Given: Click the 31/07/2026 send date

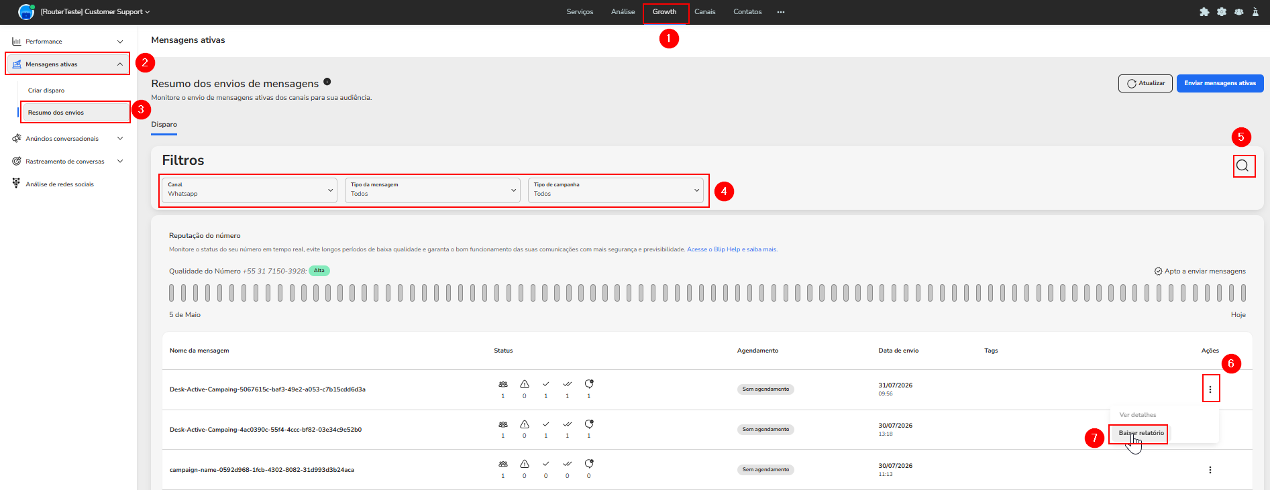Looking at the screenshot, I should click(x=895, y=385).
